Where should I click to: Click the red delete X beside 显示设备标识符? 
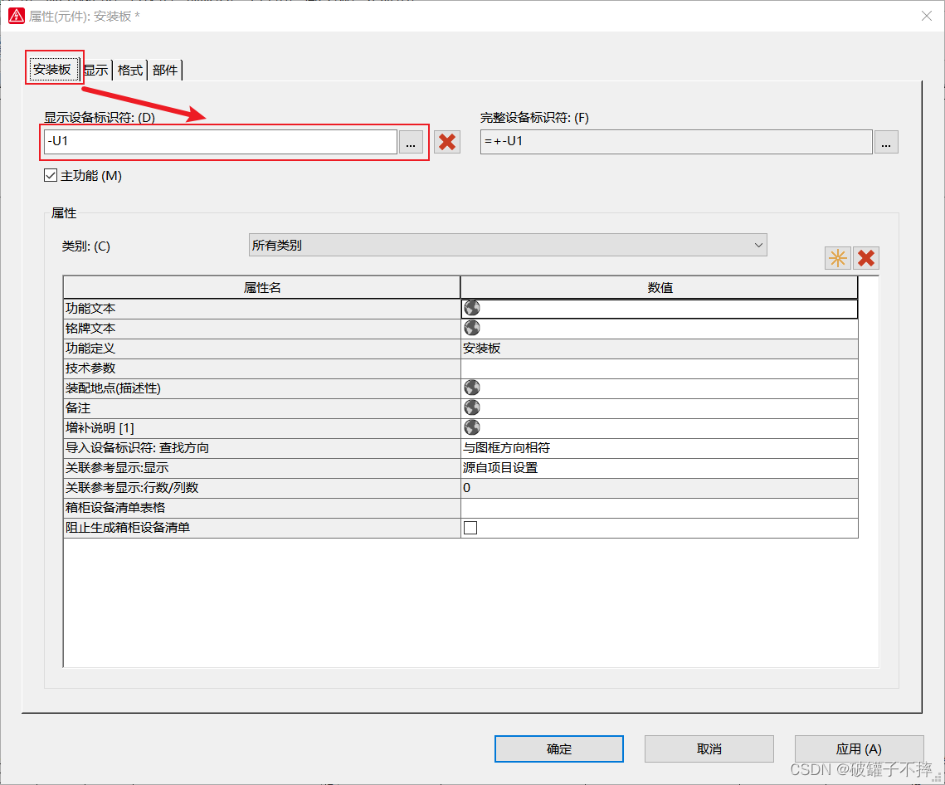point(447,142)
